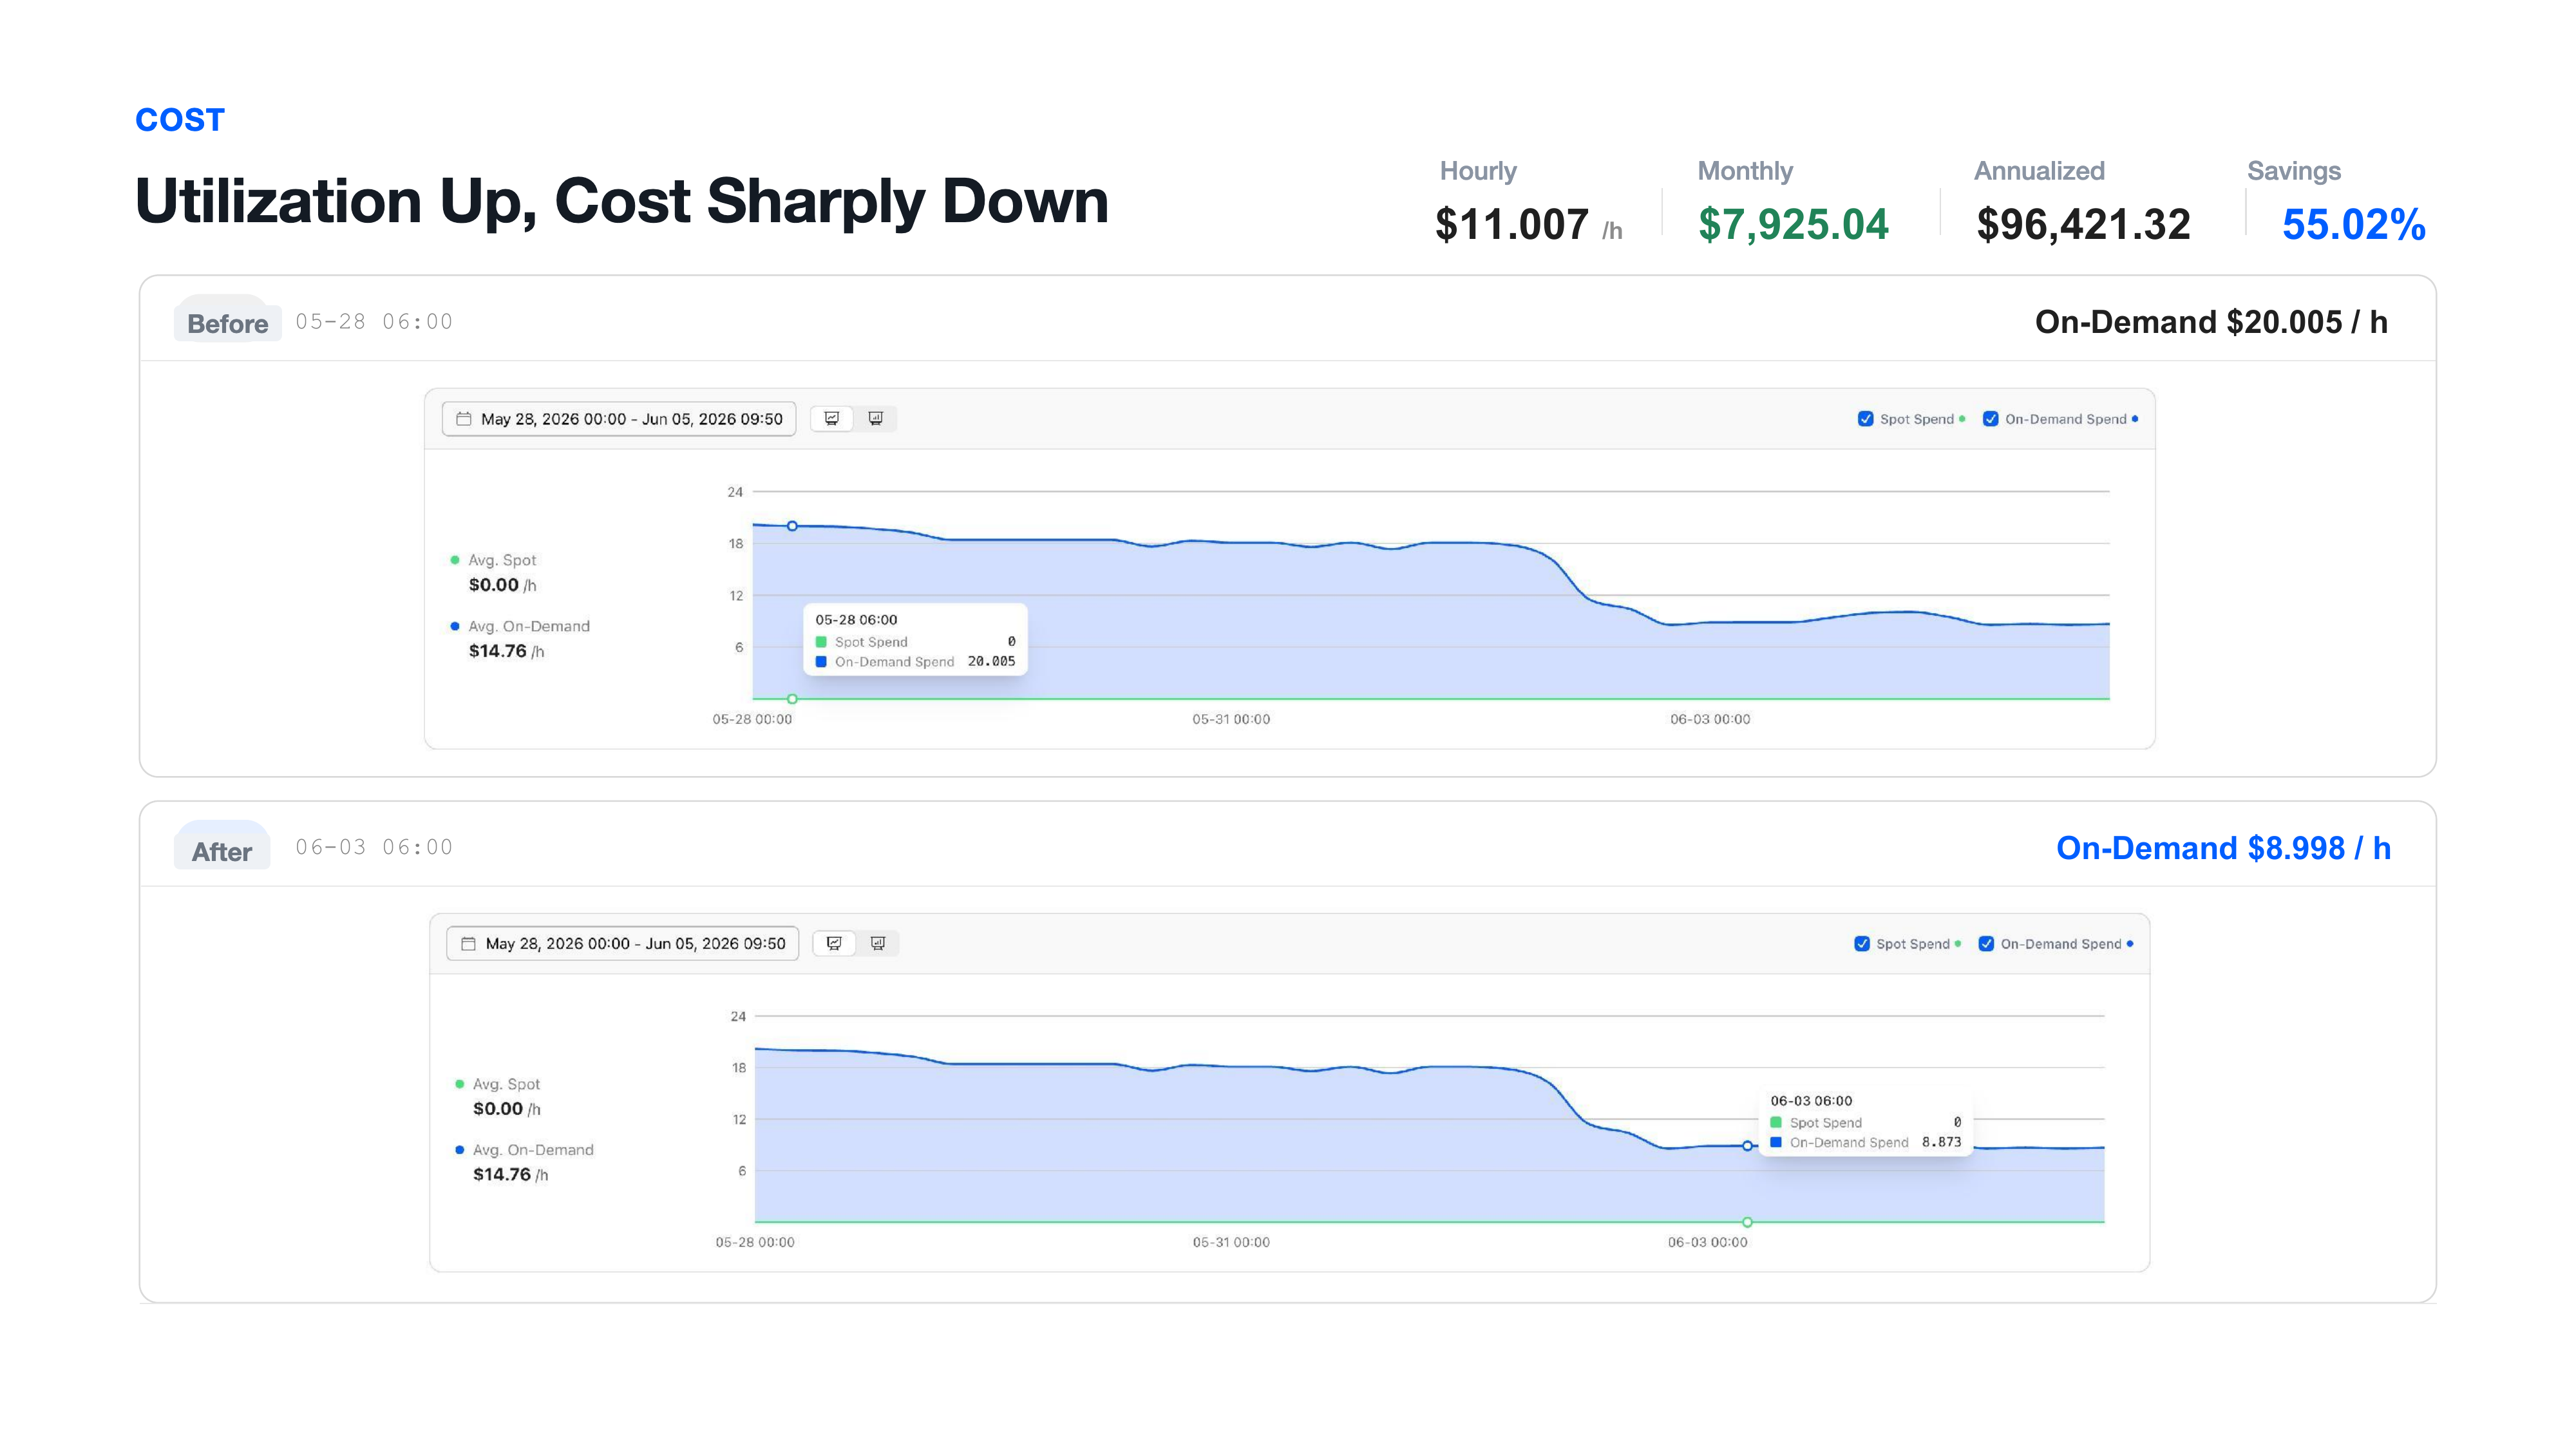Click Avg. On-Demand $14.76 in Before panel
Screen dimensions: 2576x1449
coord(520,638)
